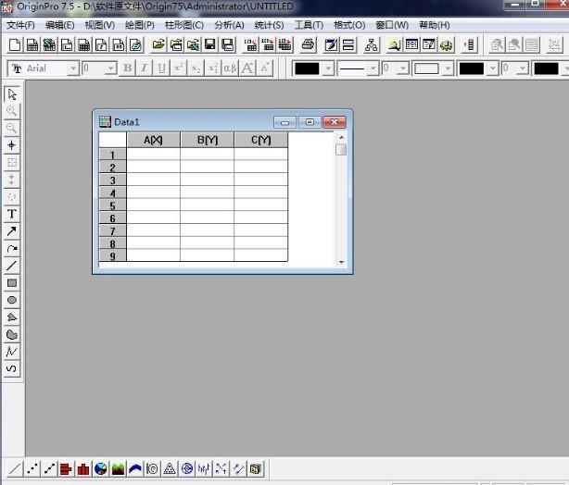The height and width of the screenshot is (485, 569).
Task: Open the 分析(A) menu
Action: tap(229, 25)
